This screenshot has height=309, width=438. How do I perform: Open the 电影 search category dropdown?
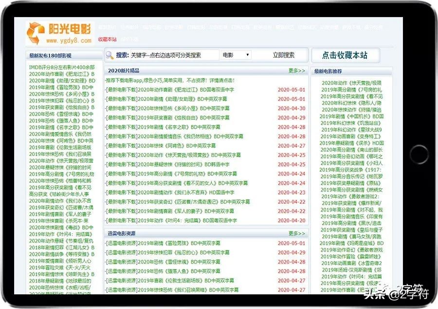[x=235, y=54]
